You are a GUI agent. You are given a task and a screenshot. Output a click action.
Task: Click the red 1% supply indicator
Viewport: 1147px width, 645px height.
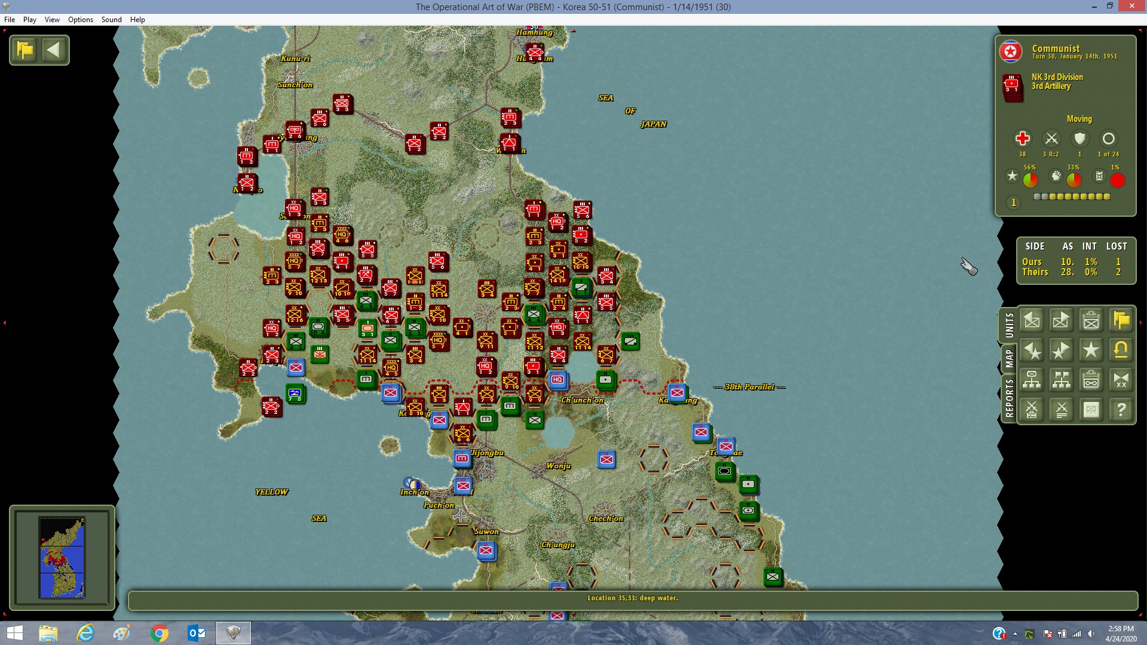point(1118,180)
